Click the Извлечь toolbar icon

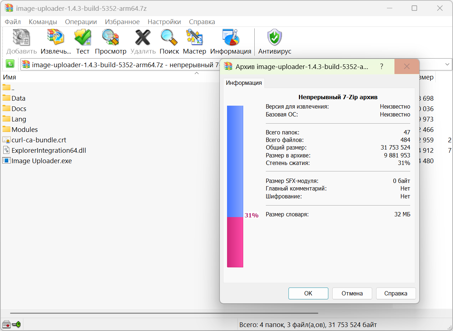tap(56, 37)
